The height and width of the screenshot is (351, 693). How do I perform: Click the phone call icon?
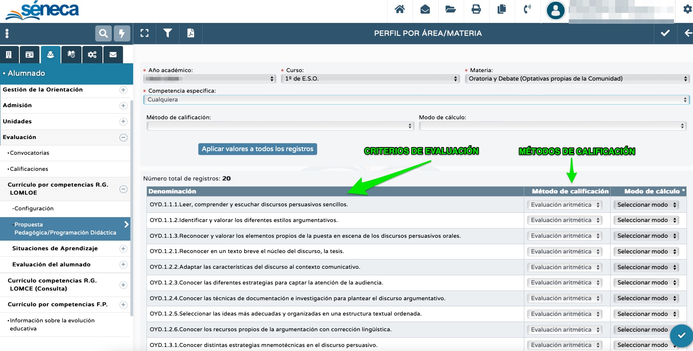527,9
